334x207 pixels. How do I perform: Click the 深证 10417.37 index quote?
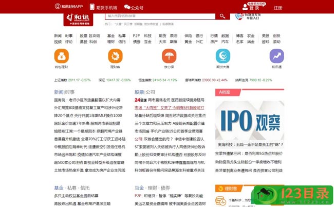point(115,80)
